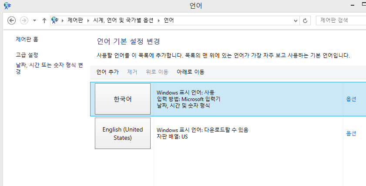Open 고급 설정 link
The image size is (366, 186).
27,55
